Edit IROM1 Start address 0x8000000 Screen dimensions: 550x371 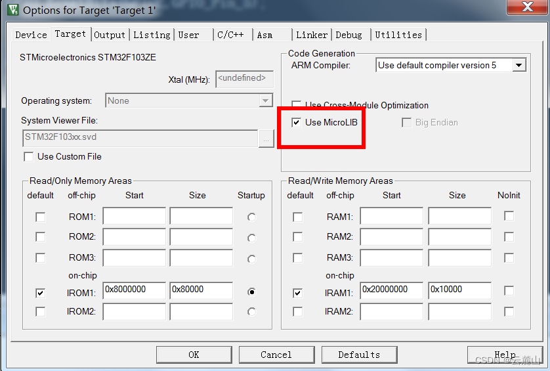click(135, 291)
